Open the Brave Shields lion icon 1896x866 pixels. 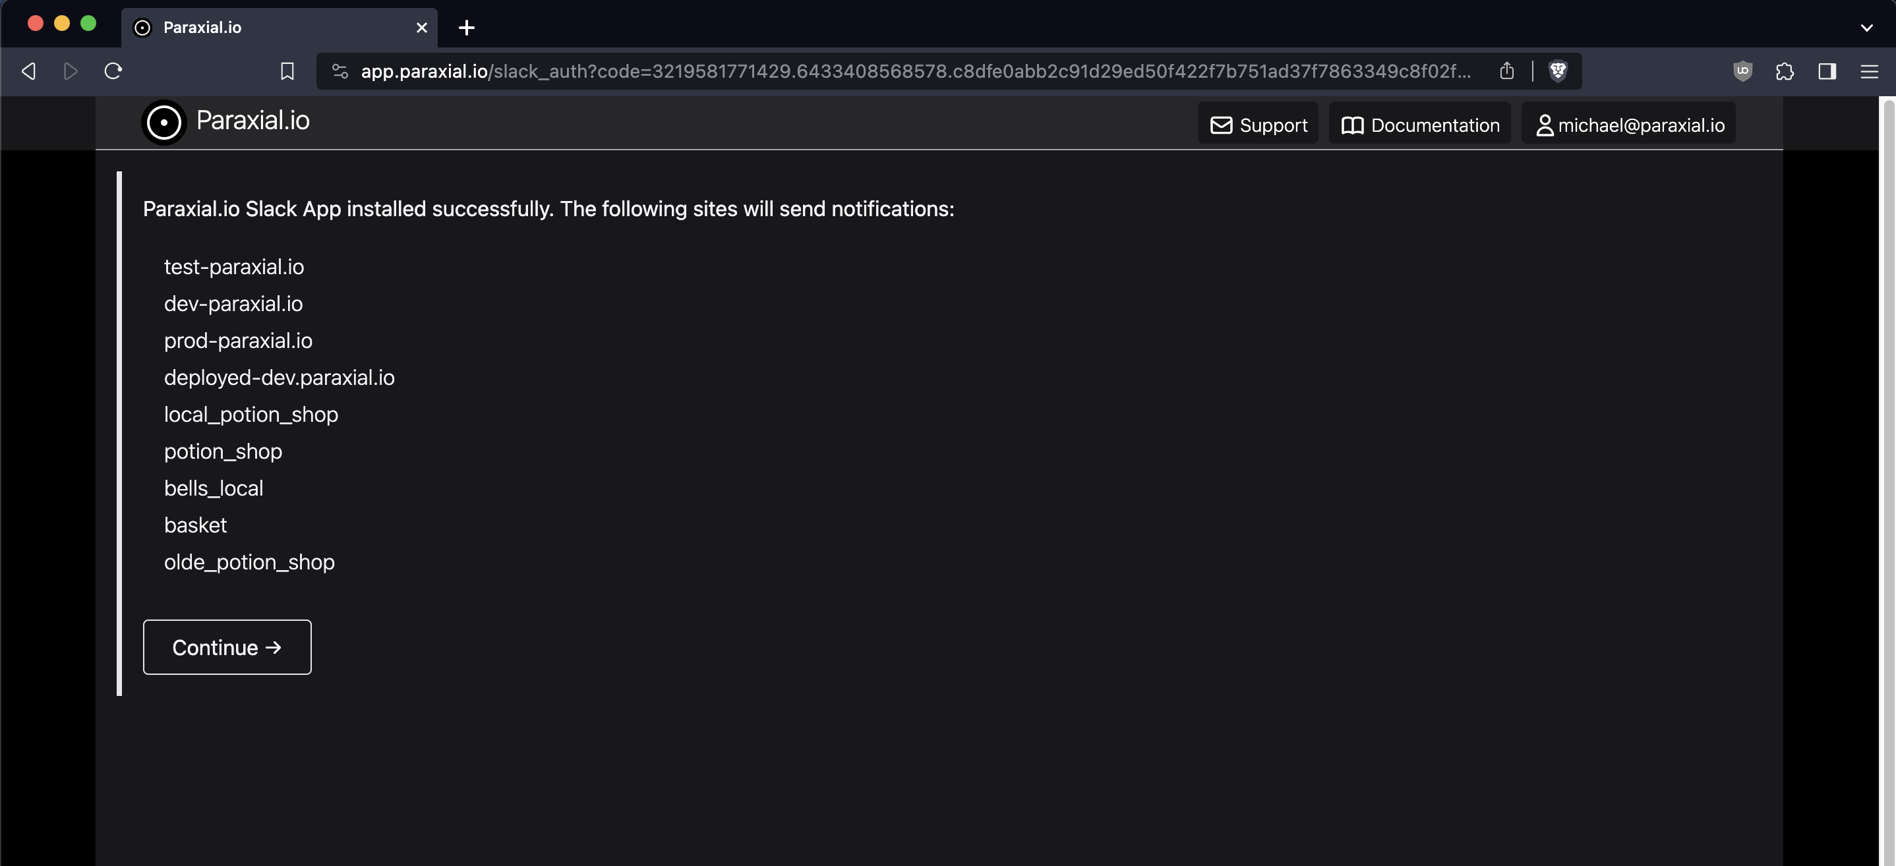pyautogui.click(x=1557, y=71)
